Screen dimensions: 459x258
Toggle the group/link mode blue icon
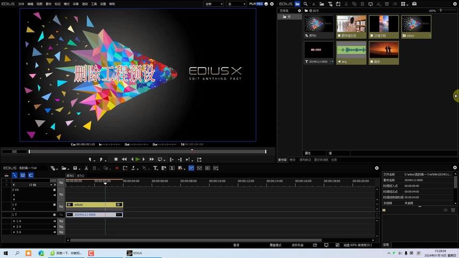(x=23, y=175)
